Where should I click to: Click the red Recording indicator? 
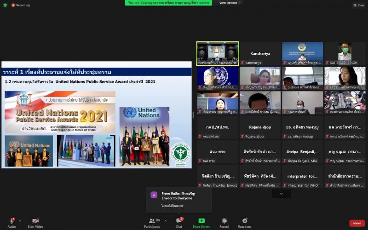pyautogui.click(x=21, y=5)
